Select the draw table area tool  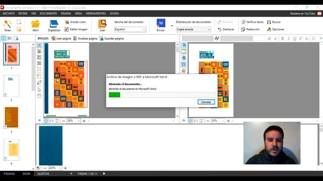[39, 63]
